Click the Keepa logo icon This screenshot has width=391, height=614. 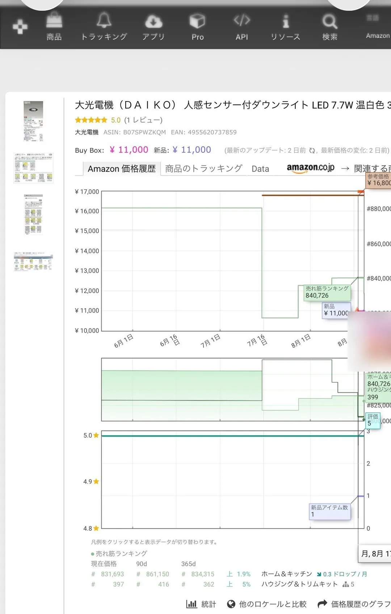[20, 27]
